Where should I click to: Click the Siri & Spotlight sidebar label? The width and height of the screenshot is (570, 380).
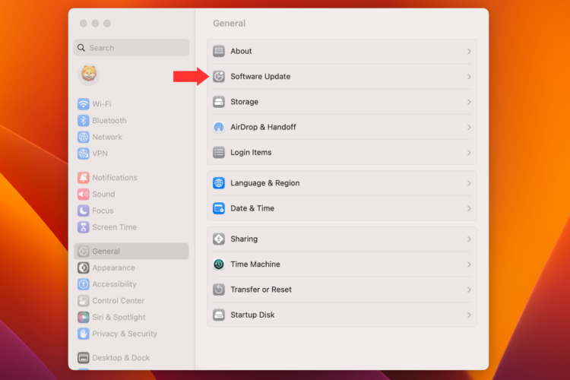pyautogui.click(x=119, y=317)
